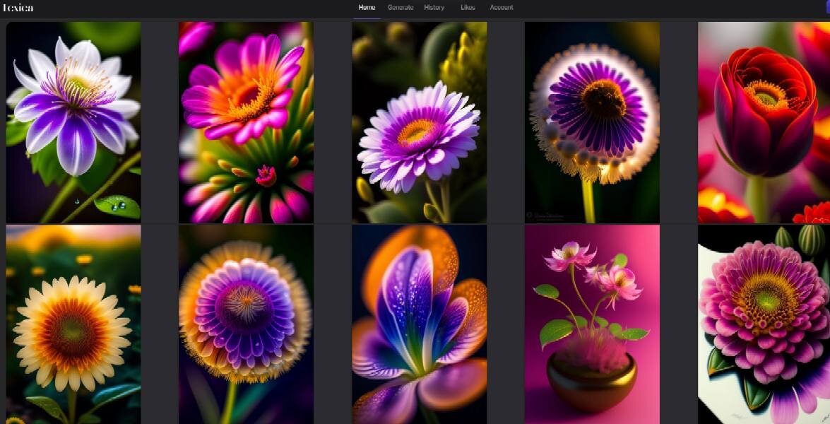Click the golden bowl in potted flower image
Viewport: 830px width, 424px height.
point(592,379)
